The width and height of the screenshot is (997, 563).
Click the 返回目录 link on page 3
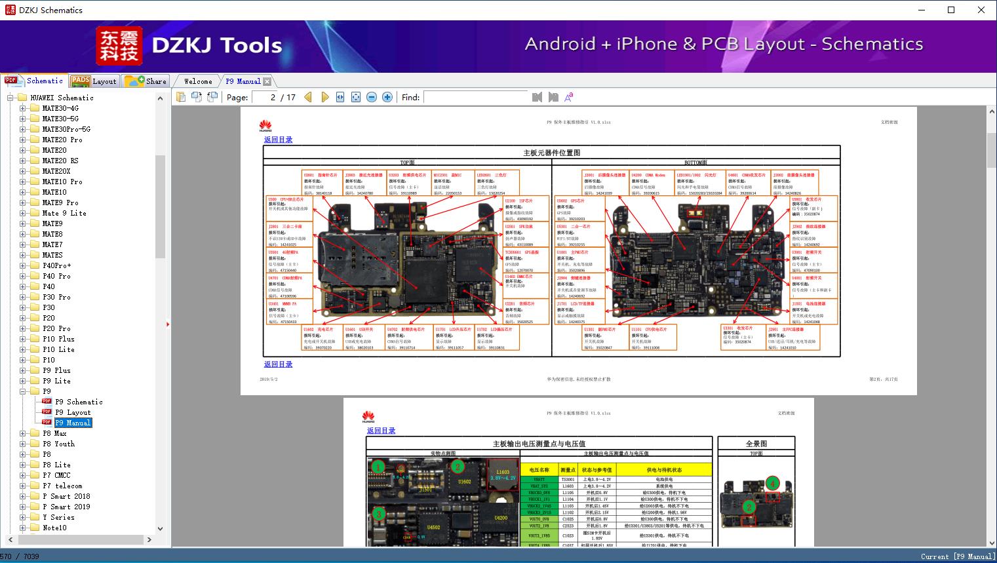coord(381,431)
